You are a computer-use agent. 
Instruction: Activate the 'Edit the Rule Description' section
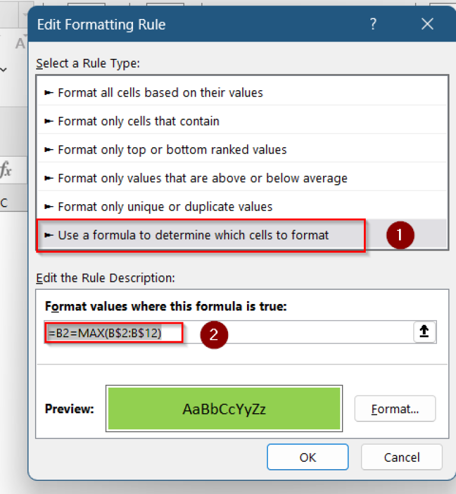105,278
